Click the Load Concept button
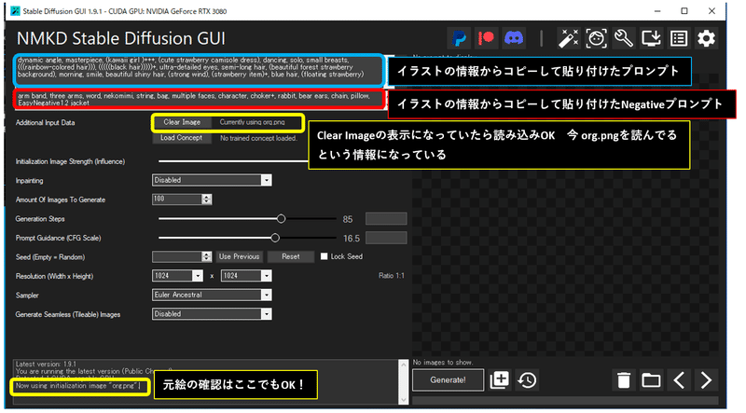The width and height of the screenshot is (746, 413). pos(182,138)
